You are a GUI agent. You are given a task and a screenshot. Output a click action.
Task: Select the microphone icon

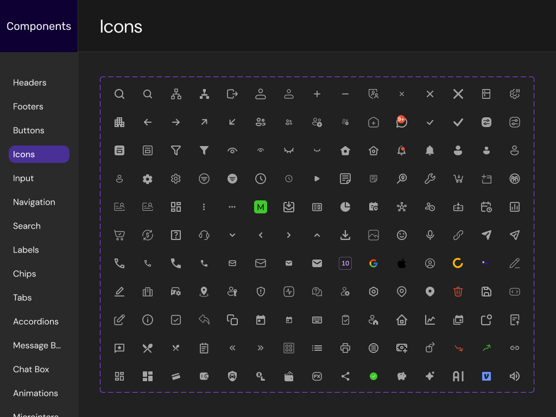click(430, 235)
